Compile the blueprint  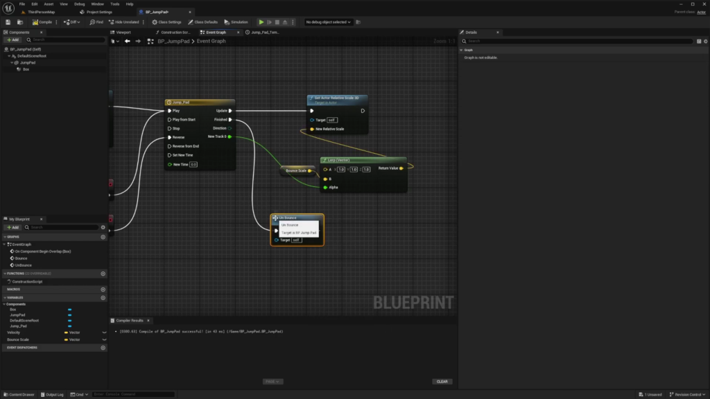pyautogui.click(x=42, y=21)
